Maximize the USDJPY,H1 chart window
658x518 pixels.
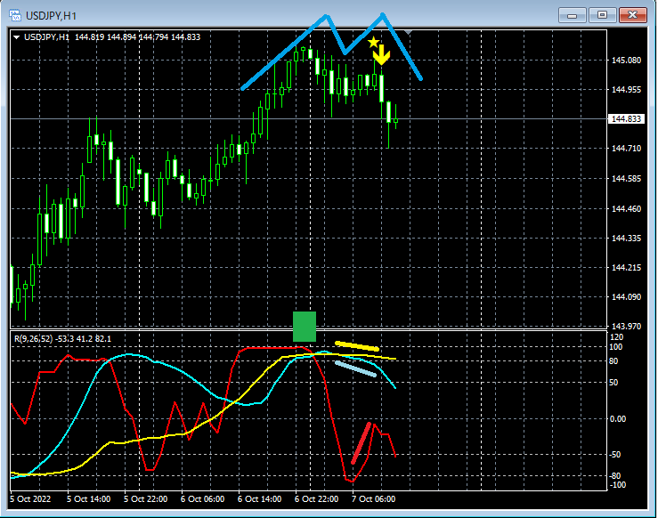[602, 15]
